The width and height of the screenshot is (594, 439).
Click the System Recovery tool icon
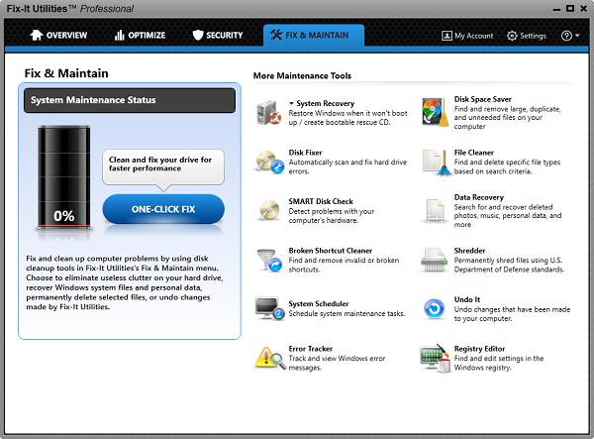(x=269, y=111)
